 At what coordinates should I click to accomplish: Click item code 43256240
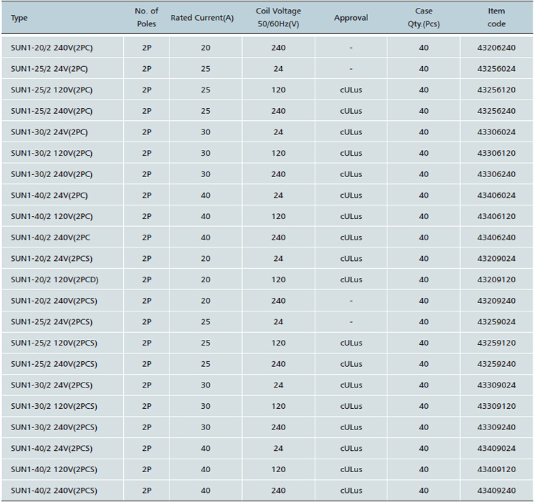(x=496, y=111)
